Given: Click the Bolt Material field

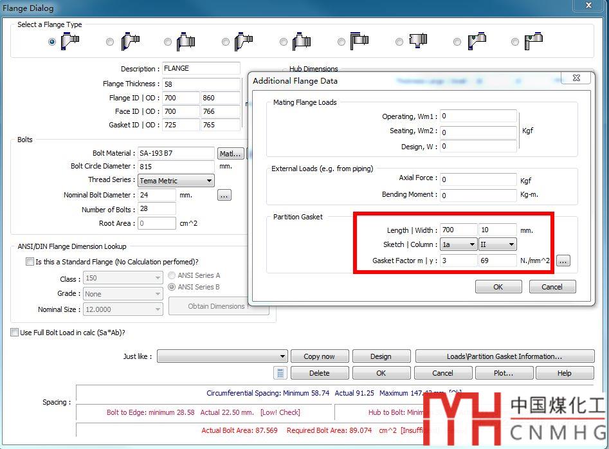Looking at the screenshot, I should (176, 153).
